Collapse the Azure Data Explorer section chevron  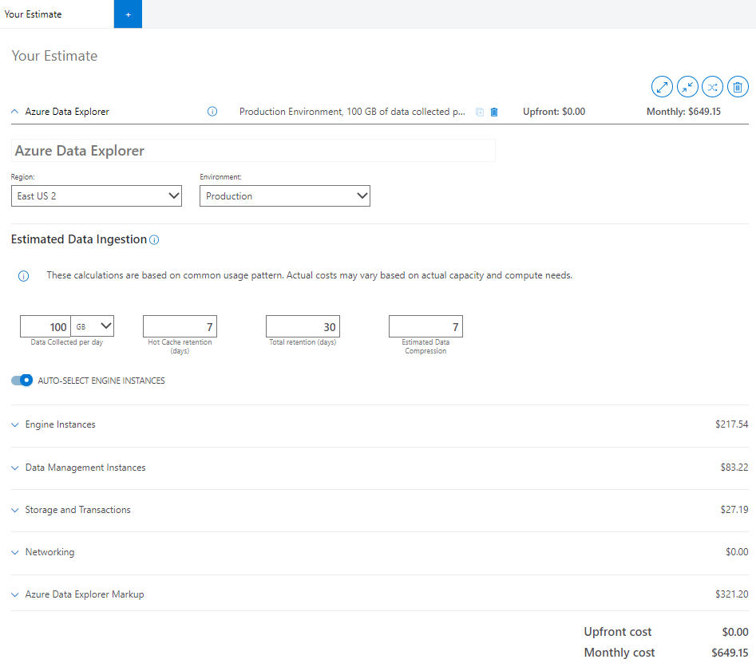[14, 112]
